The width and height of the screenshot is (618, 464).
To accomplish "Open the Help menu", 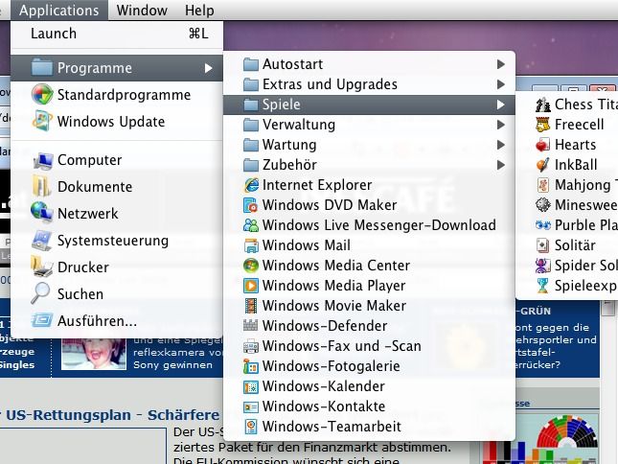I will [x=199, y=11].
